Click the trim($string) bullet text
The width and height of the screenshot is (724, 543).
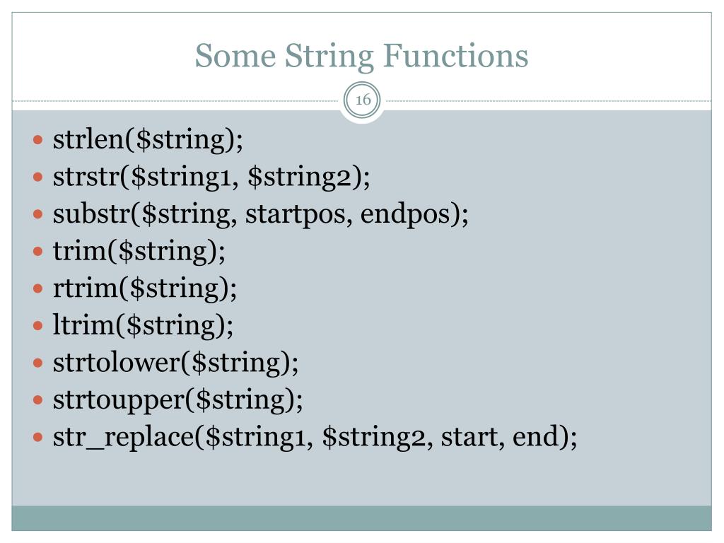click(x=139, y=252)
